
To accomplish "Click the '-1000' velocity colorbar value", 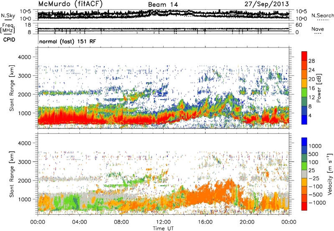I will 317,203.
